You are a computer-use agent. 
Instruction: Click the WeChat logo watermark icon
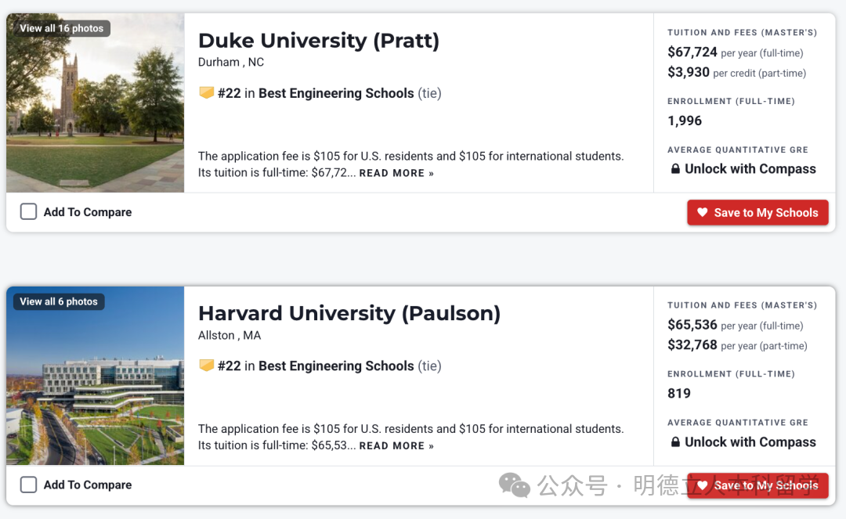[514, 485]
